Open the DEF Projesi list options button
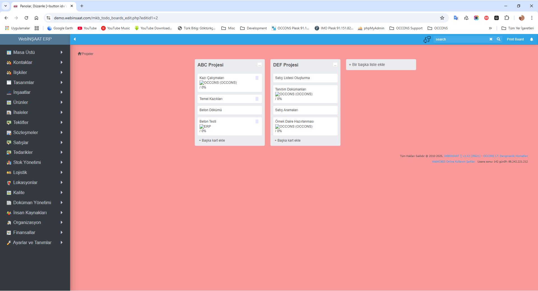 pos(335,65)
